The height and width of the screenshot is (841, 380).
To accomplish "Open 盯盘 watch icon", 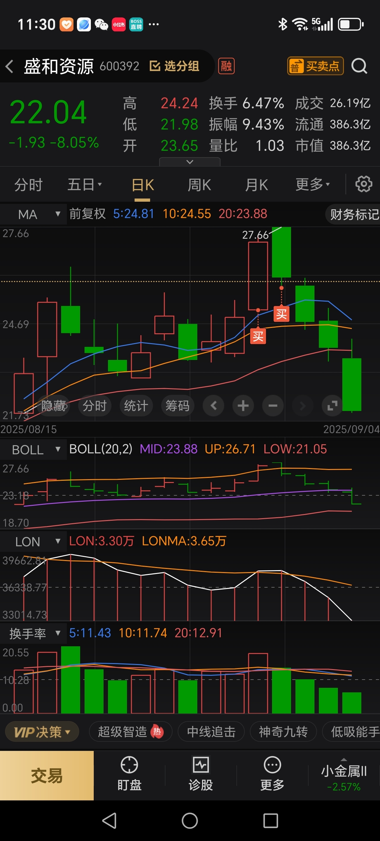I will pyautogui.click(x=130, y=773).
